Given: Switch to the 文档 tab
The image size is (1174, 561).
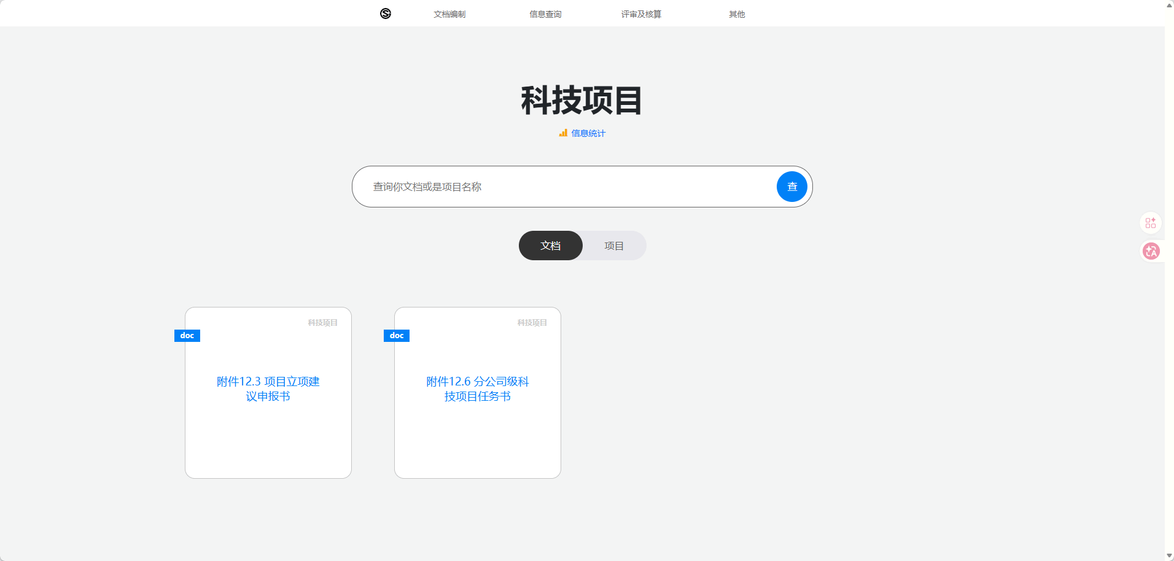Looking at the screenshot, I should [551, 246].
